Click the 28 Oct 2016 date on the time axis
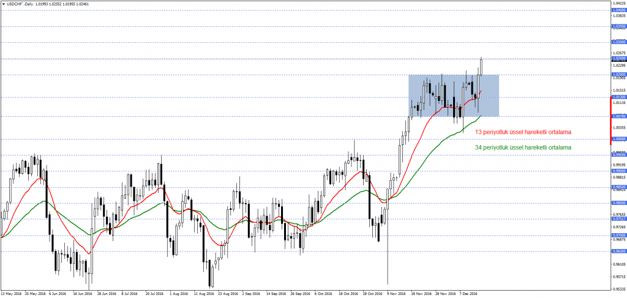The height and width of the screenshot is (298, 627). click(x=372, y=294)
